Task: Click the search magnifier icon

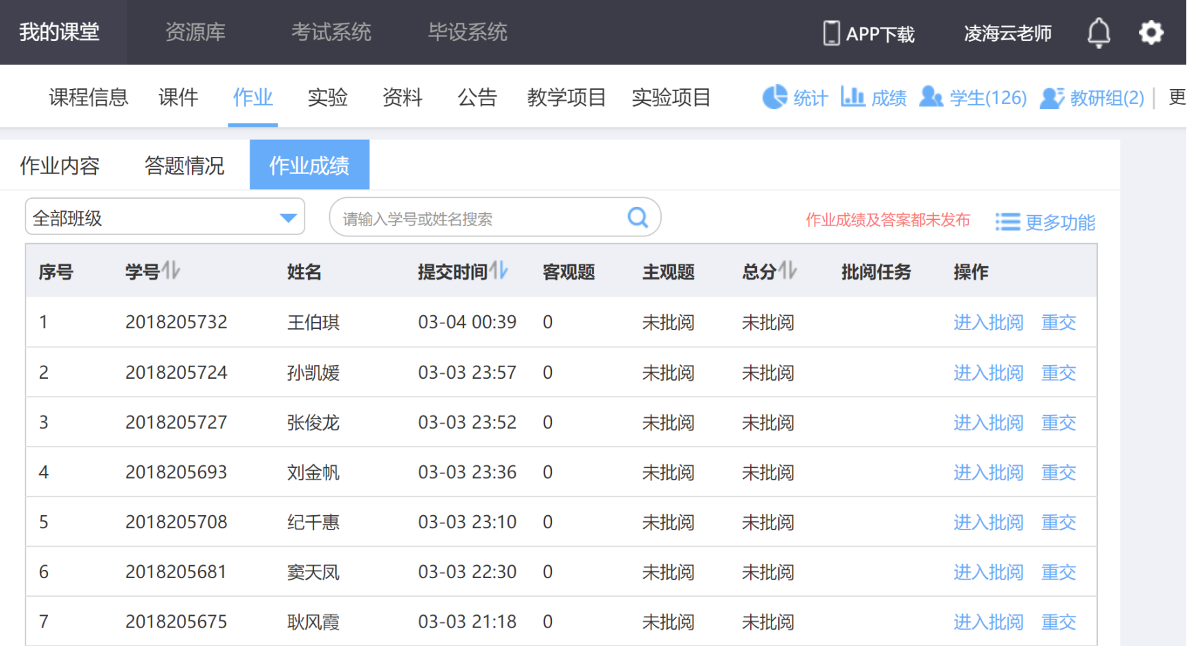Action: pyautogui.click(x=638, y=218)
